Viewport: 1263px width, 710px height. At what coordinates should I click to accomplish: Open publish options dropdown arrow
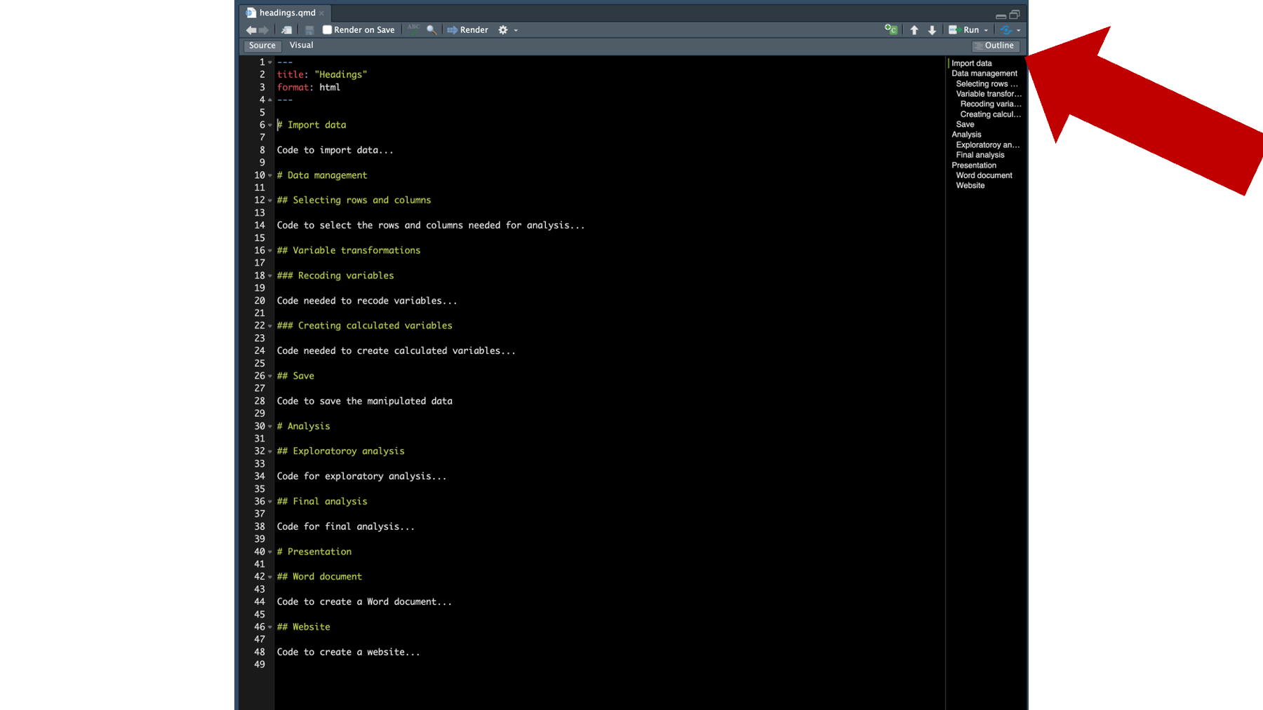[1019, 30]
